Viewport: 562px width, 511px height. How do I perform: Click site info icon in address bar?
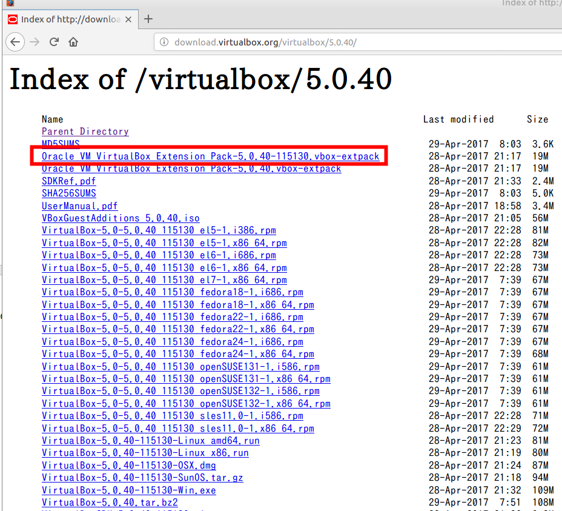164,42
